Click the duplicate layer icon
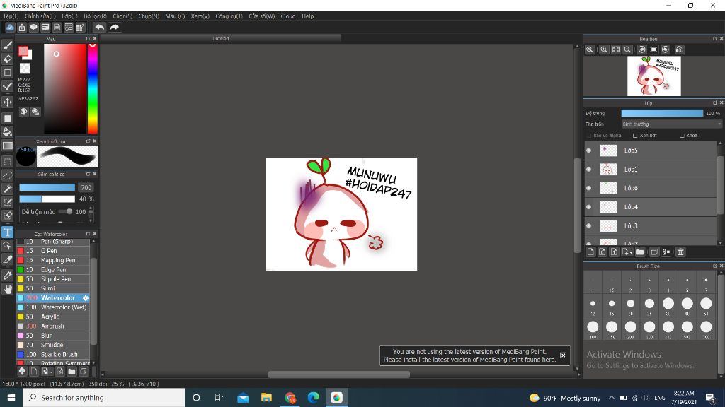Viewport: 725px width, 407px height. pos(653,252)
